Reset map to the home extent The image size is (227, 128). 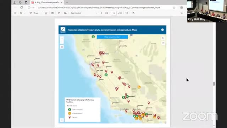click(163, 38)
